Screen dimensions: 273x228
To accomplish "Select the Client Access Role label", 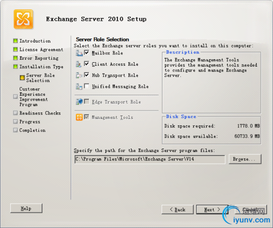I will (115, 64).
